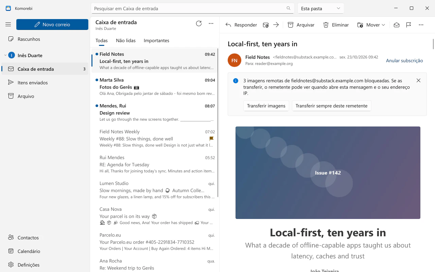Open the Rascunhos folder
This screenshot has height=272, width=435.
tap(45, 39)
